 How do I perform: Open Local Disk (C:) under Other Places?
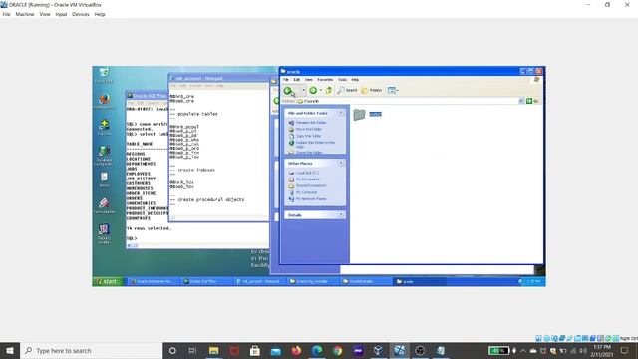coord(307,173)
